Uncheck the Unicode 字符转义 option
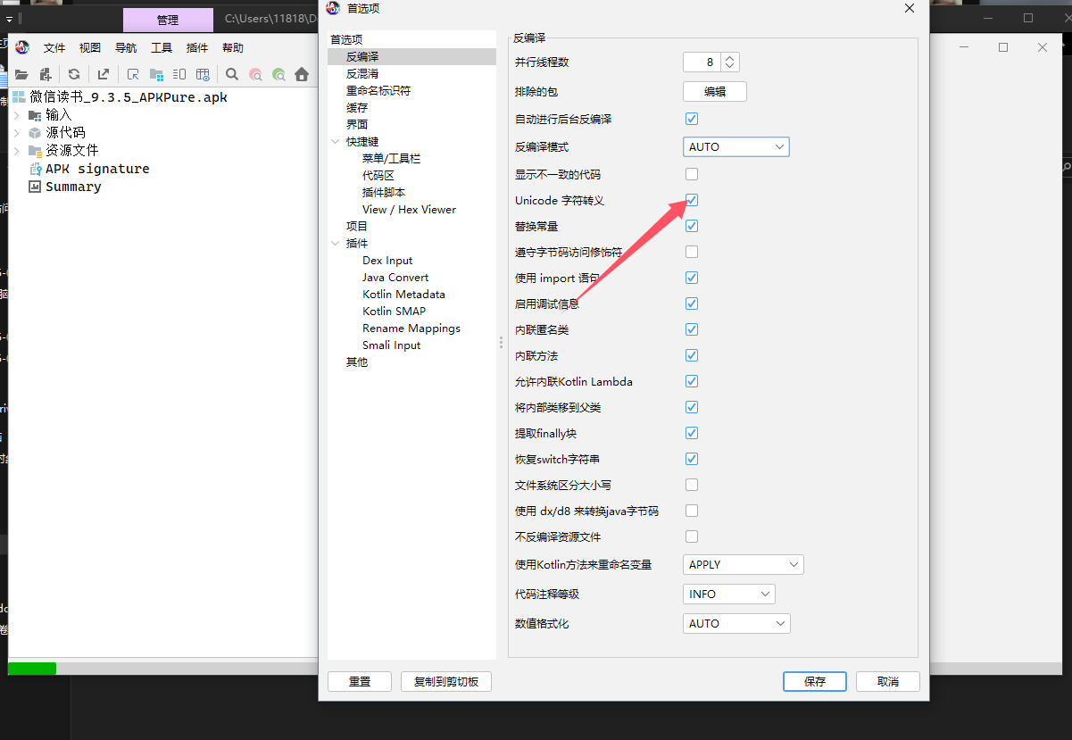1072x740 pixels. (692, 200)
